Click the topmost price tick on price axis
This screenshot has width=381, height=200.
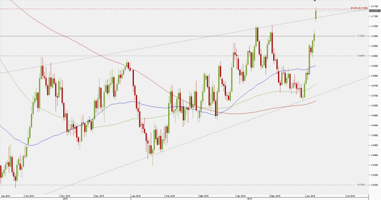374,6
